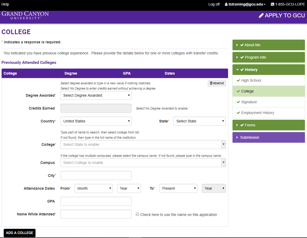Open the To Year dropdown
The width and height of the screenshot is (307, 238).
tap(214, 188)
